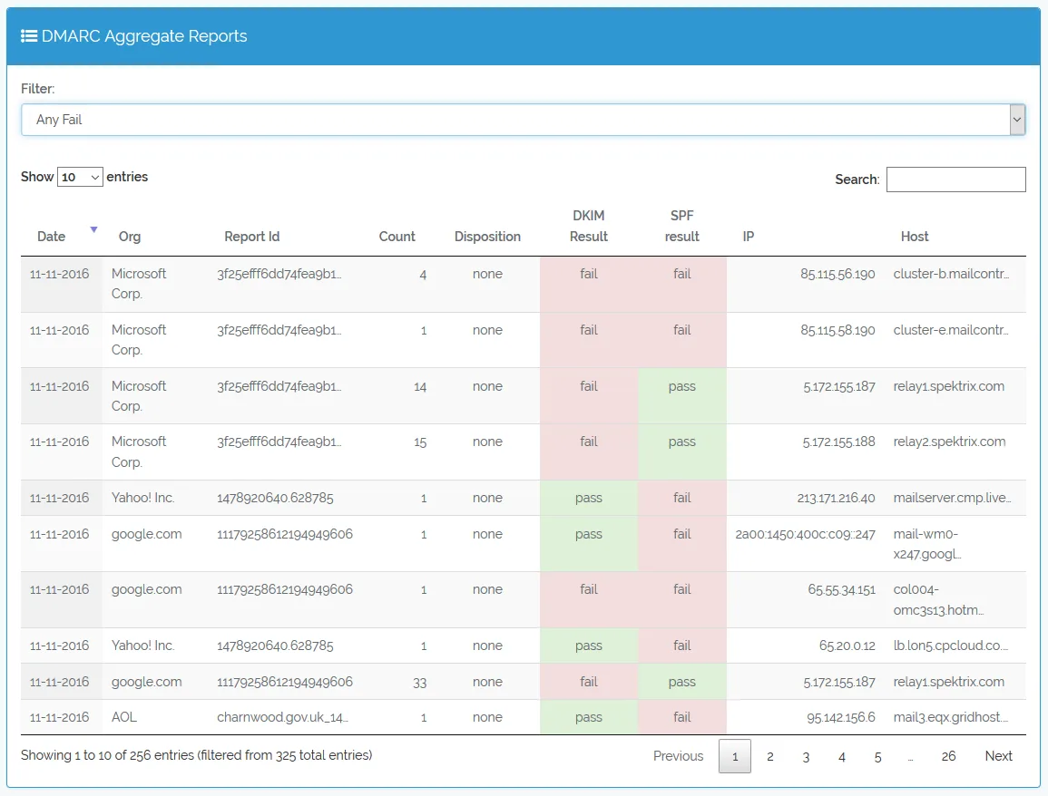Viewport: 1048px width, 796px height.
Task: Click the showing entries summary text
Action: click(x=197, y=755)
